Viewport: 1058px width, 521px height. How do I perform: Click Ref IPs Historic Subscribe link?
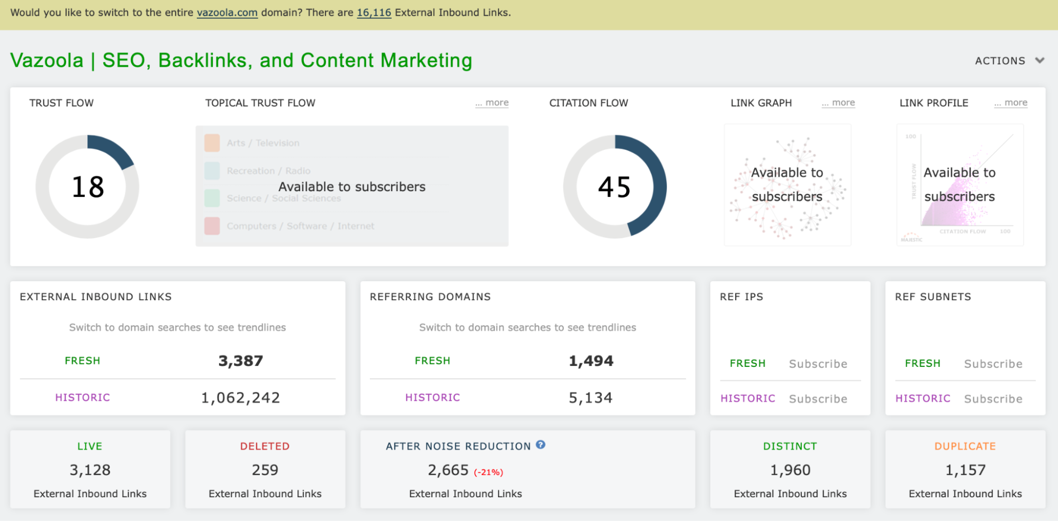818,399
